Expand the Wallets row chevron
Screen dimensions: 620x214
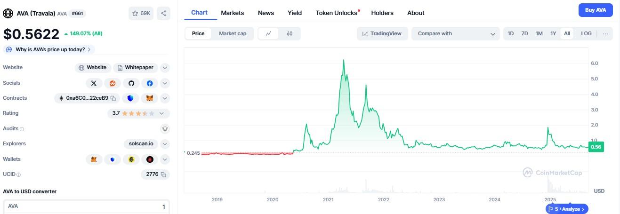click(165, 159)
